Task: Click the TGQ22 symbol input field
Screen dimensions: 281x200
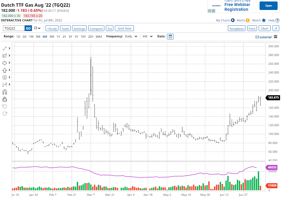Action: click(x=14, y=28)
